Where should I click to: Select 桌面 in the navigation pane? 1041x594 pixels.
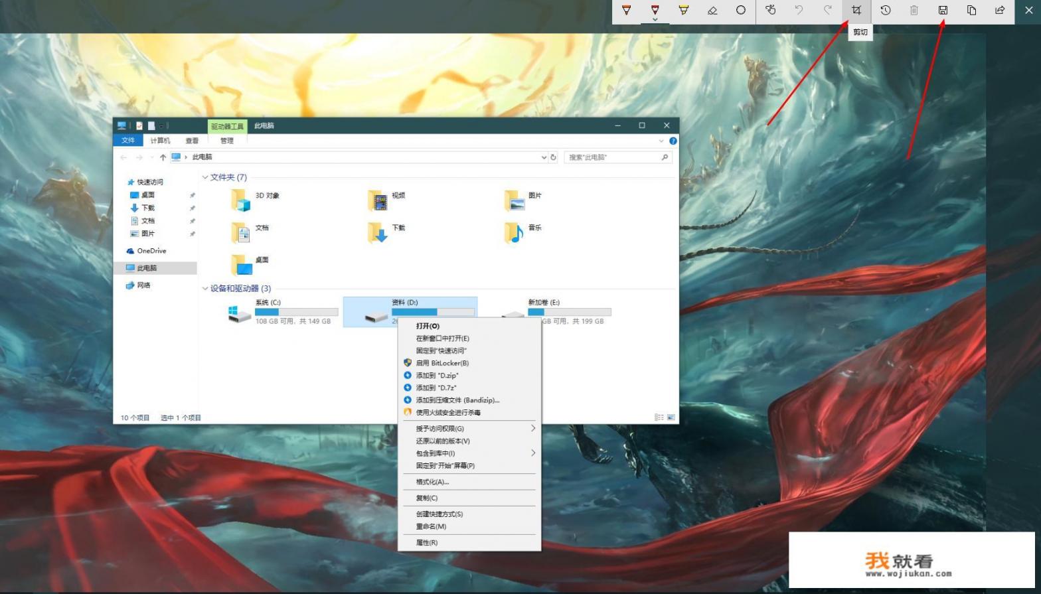tap(147, 195)
